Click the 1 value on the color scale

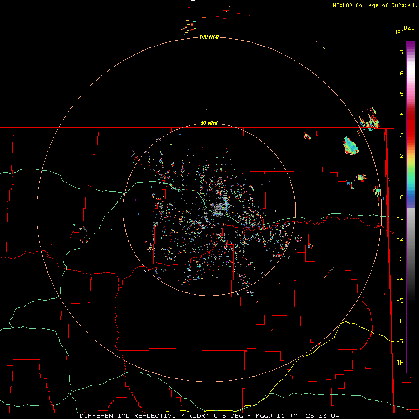402,176
